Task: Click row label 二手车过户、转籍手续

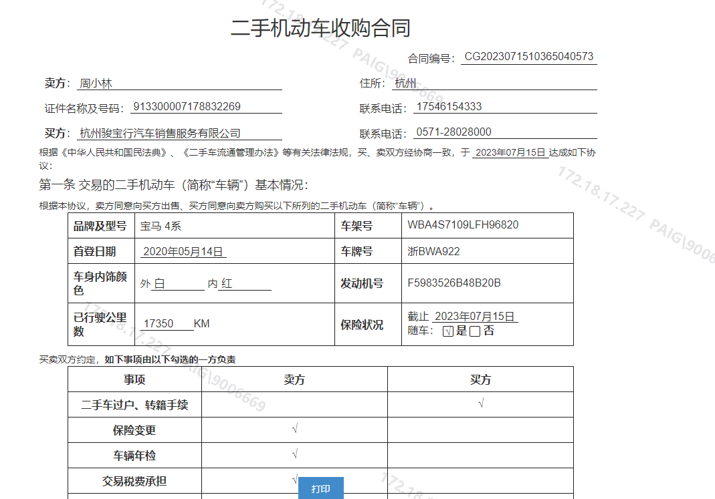Action: (134, 405)
